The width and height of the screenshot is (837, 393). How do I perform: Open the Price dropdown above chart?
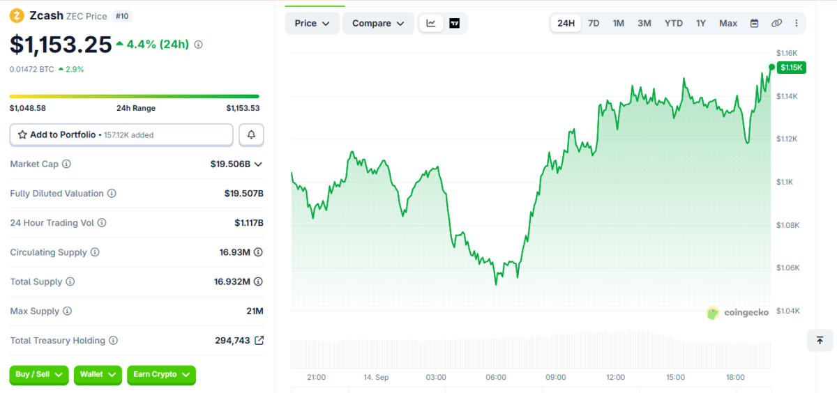(x=312, y=23)
